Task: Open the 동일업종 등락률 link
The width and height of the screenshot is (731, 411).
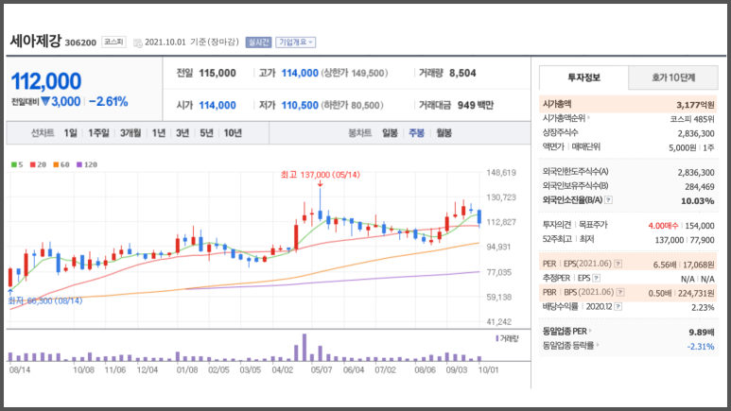Action: click(x=570, y=345)
